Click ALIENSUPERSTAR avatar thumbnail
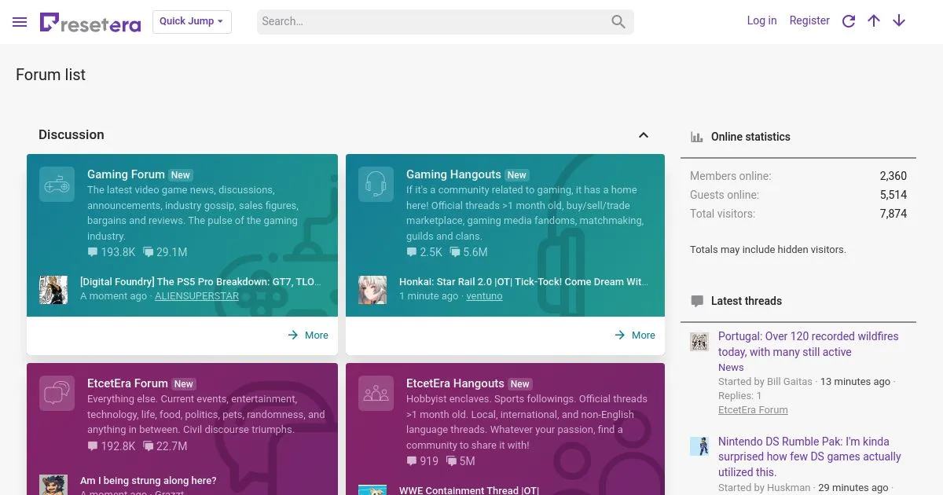943x495 pixels. 53,290
